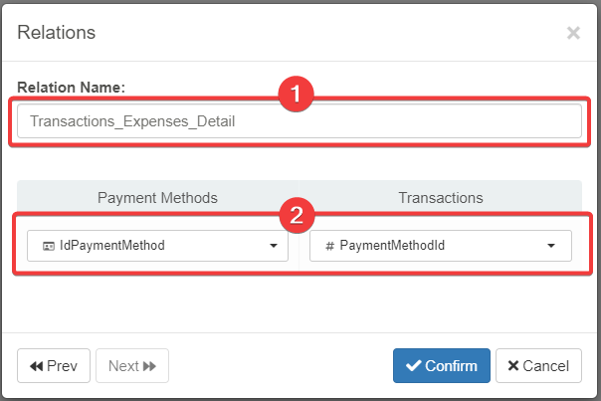The image size is (601, 401).
Task: Click the ID card icon beside IdPaymentMethod
Action: coord(48,246)
